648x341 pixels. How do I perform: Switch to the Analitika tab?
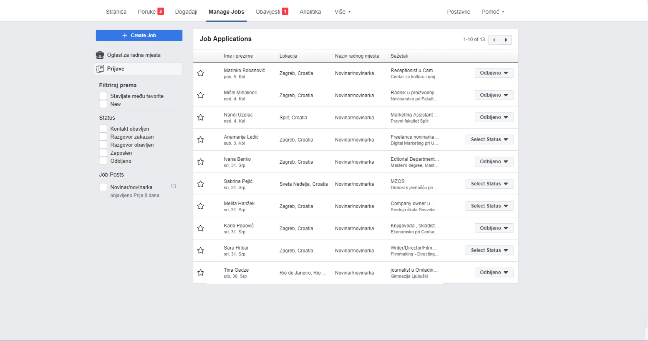[x=310, y=12]
